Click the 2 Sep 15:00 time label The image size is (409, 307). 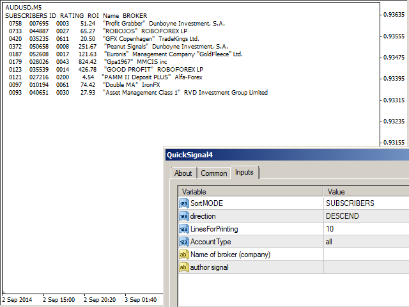coord(59,300)
